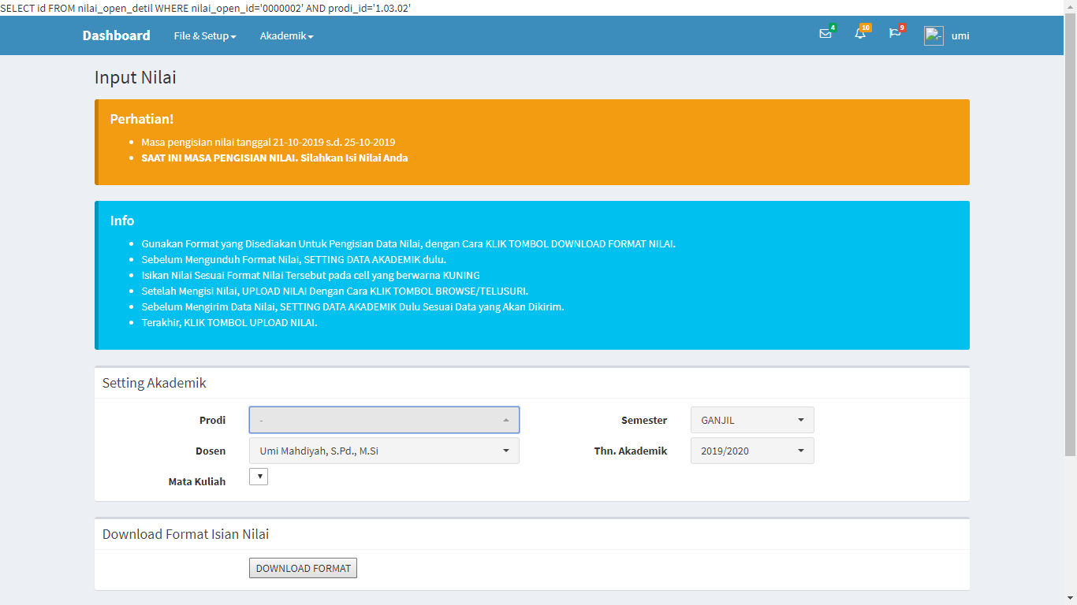Open the Mata Kuliah dropdown
The height and width of the screenshot is (605, 1077).
tap(259, 477)
